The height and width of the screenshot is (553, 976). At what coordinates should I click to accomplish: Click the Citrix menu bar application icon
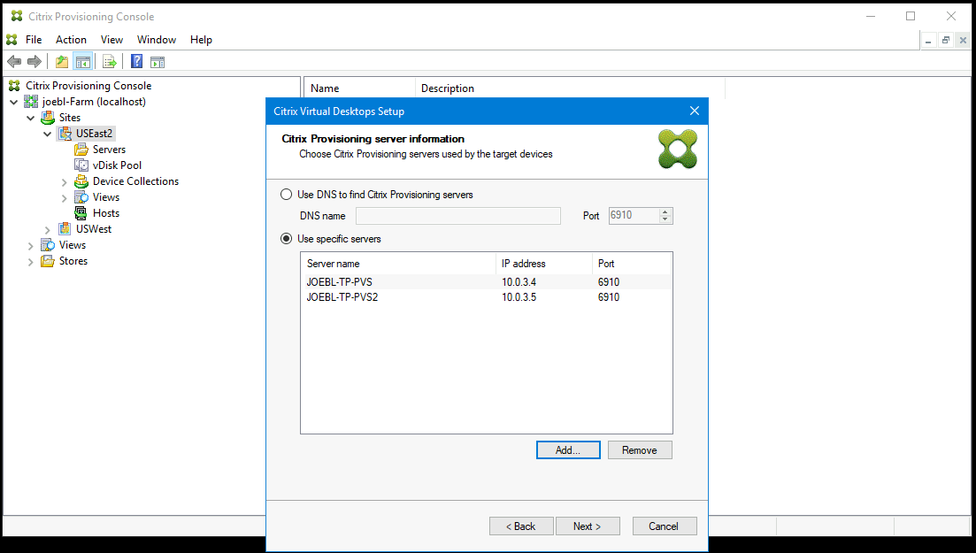12,39
